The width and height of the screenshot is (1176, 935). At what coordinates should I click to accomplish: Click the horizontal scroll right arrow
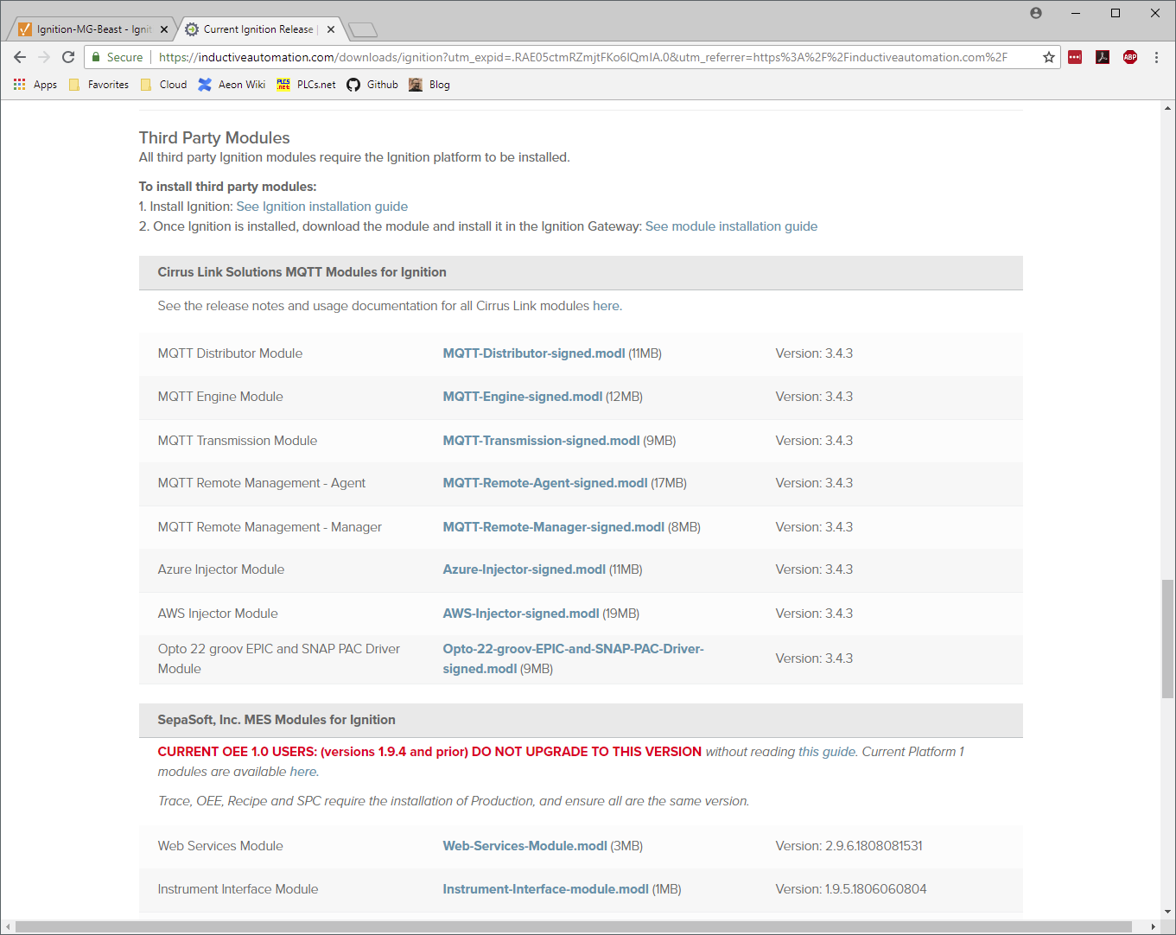coord(1154,927)
